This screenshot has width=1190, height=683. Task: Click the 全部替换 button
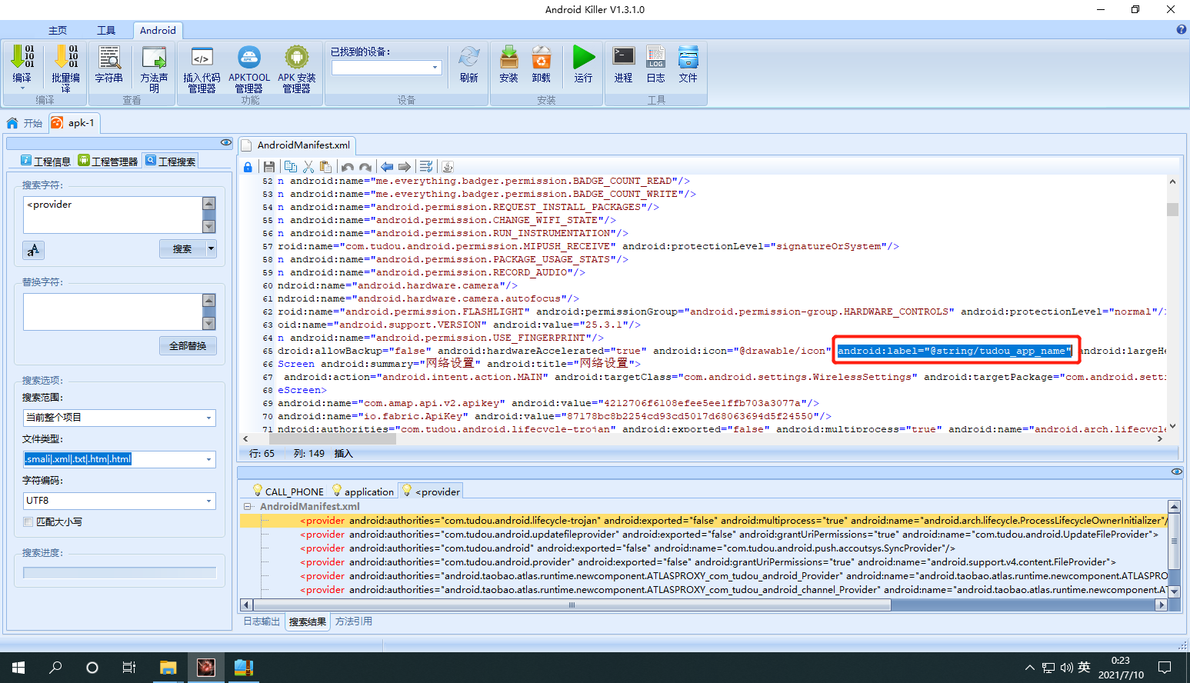coord(188,345)
